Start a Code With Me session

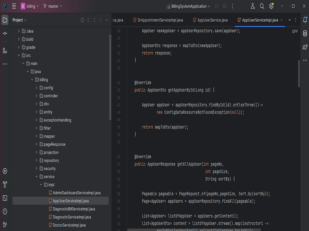pyautogui.click(x=253, y=6)
